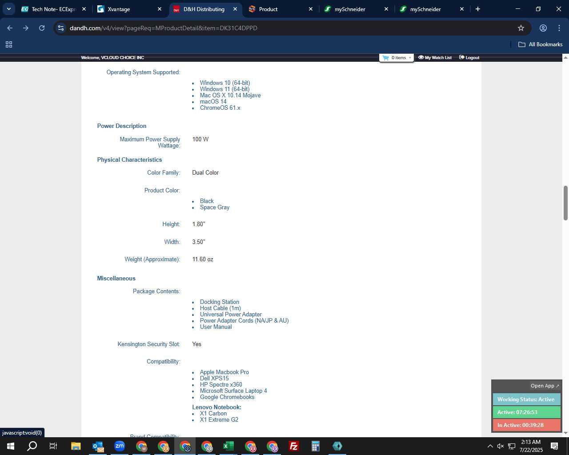
Task: Select the "Apple Macbook Pro" compatibility item
Action: click(224, 372)
